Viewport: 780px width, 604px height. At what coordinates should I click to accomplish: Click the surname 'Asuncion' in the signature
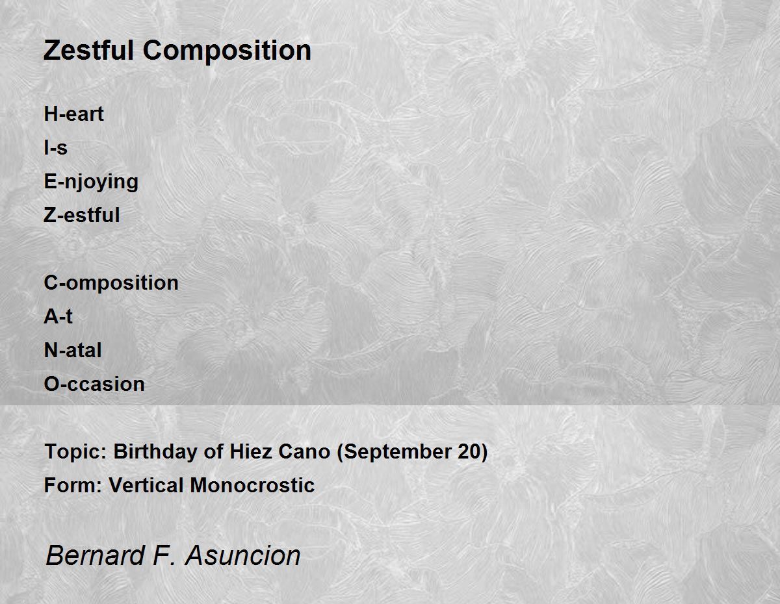pyautogui.click(x=242, y=555)
